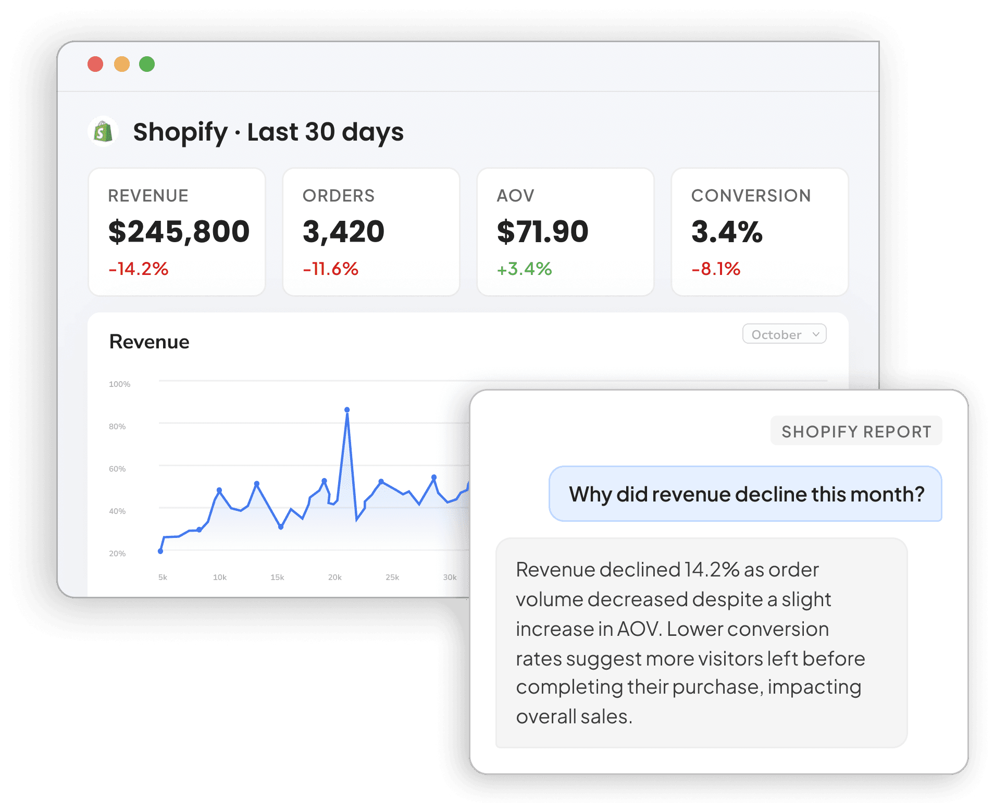Click the 20% y-axis label

[x=117, y=553]
